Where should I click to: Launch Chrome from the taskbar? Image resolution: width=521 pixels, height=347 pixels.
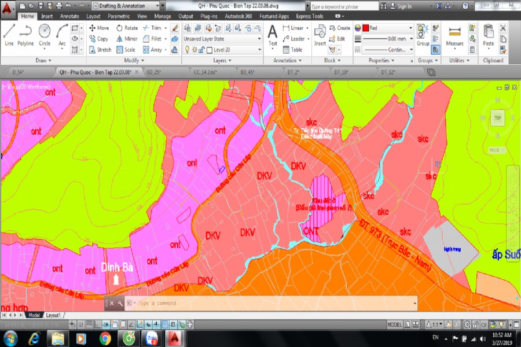[x=105, y=339]
